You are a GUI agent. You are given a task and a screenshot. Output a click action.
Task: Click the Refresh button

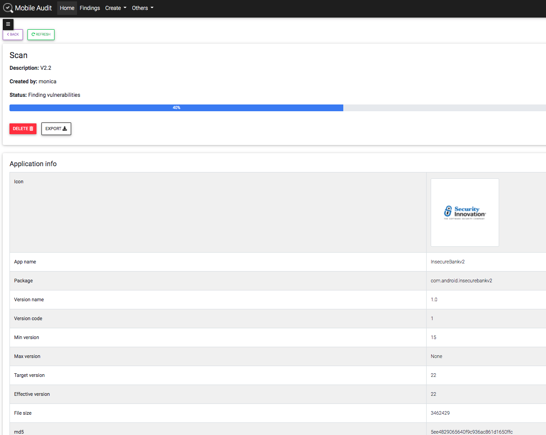(x=41, y=35)
